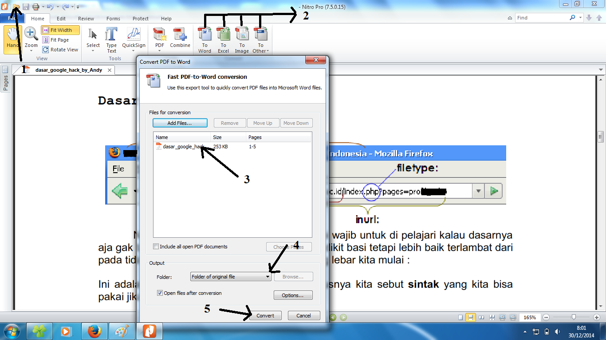
Task: Click the Convert button
Action: coord(265,316)
